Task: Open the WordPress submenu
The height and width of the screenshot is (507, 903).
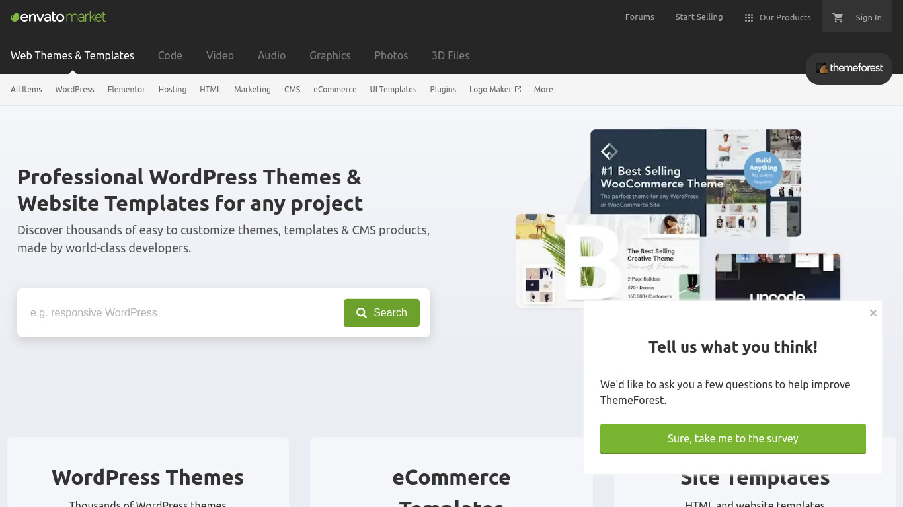Action: pyautogui.click(x=75, y=90)
